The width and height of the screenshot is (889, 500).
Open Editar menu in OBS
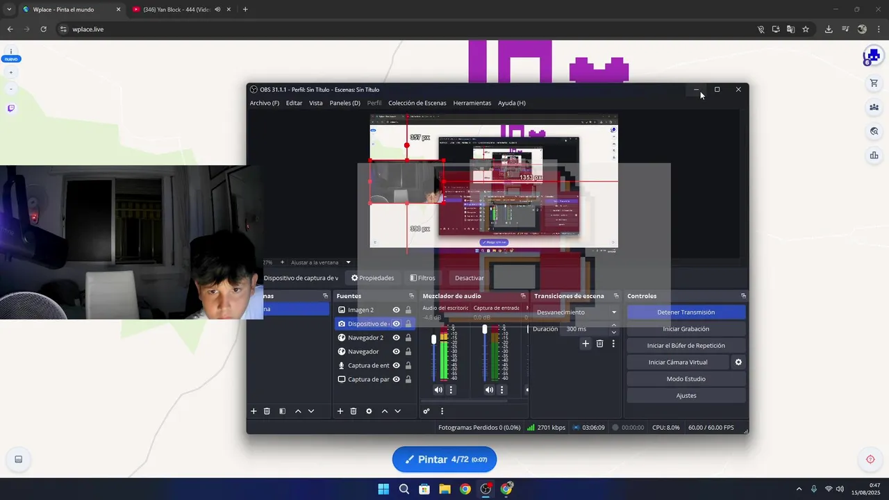tap(294, 103)
